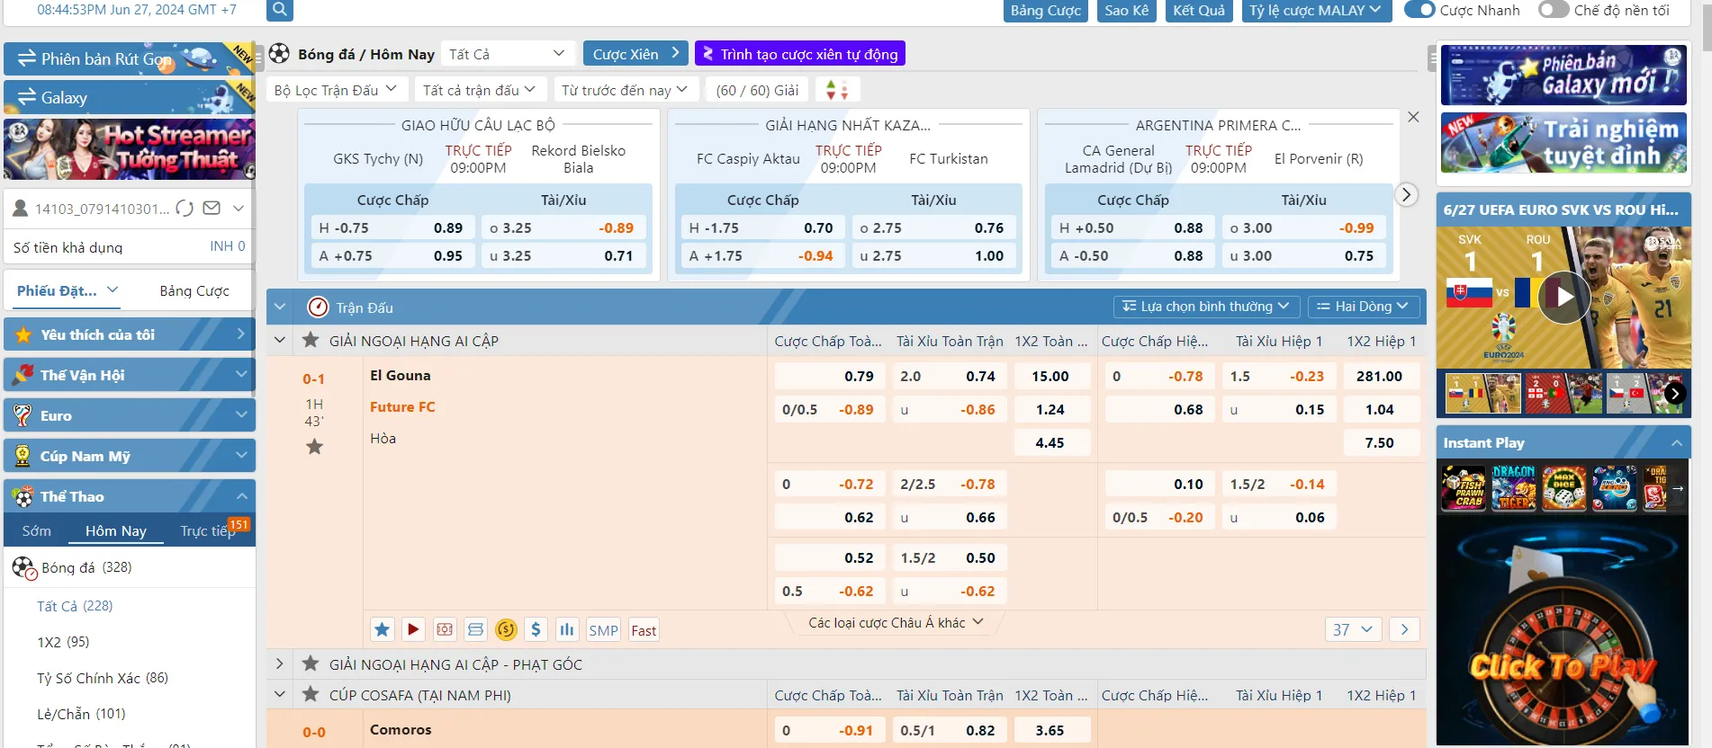Switch to the Trực tiếp tab

207,530
